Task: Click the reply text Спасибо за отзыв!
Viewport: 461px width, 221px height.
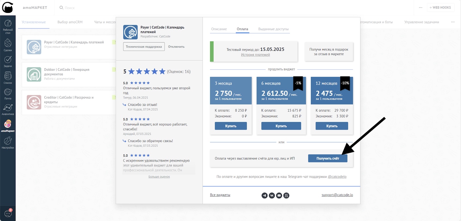Action: (x=142, y=105)
